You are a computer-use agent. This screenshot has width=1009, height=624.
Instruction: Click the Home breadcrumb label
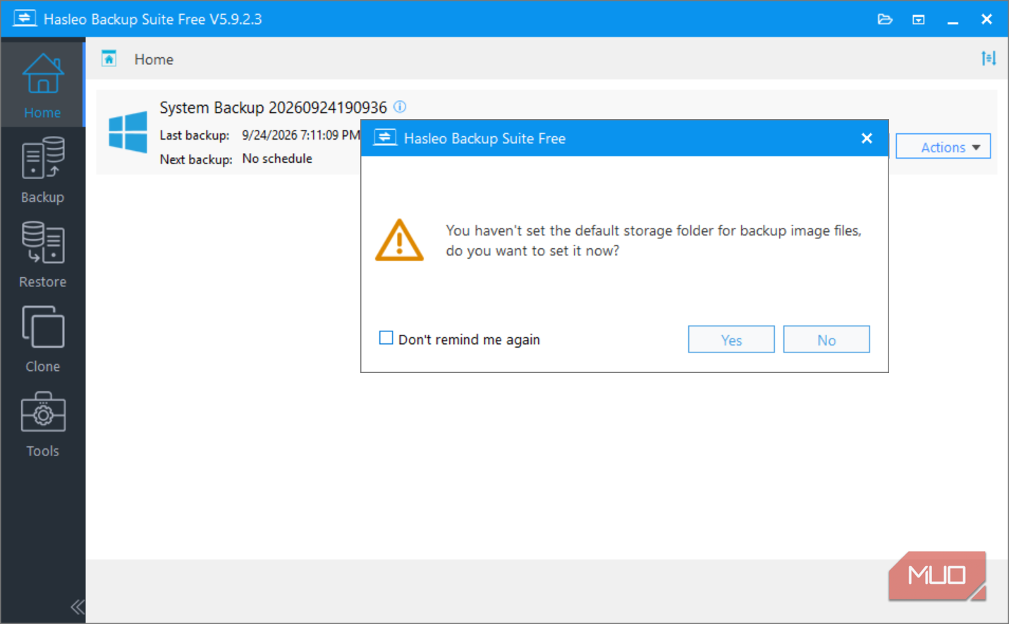154,59
